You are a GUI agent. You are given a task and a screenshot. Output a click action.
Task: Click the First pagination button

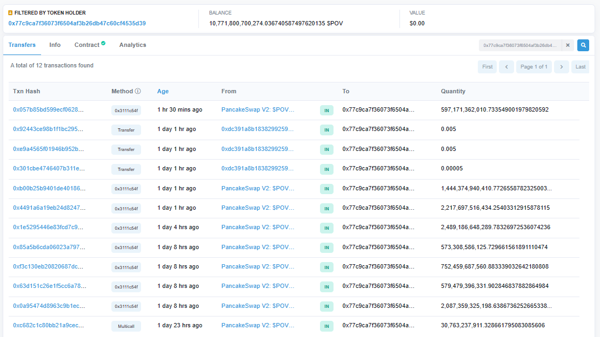point(487,66)
